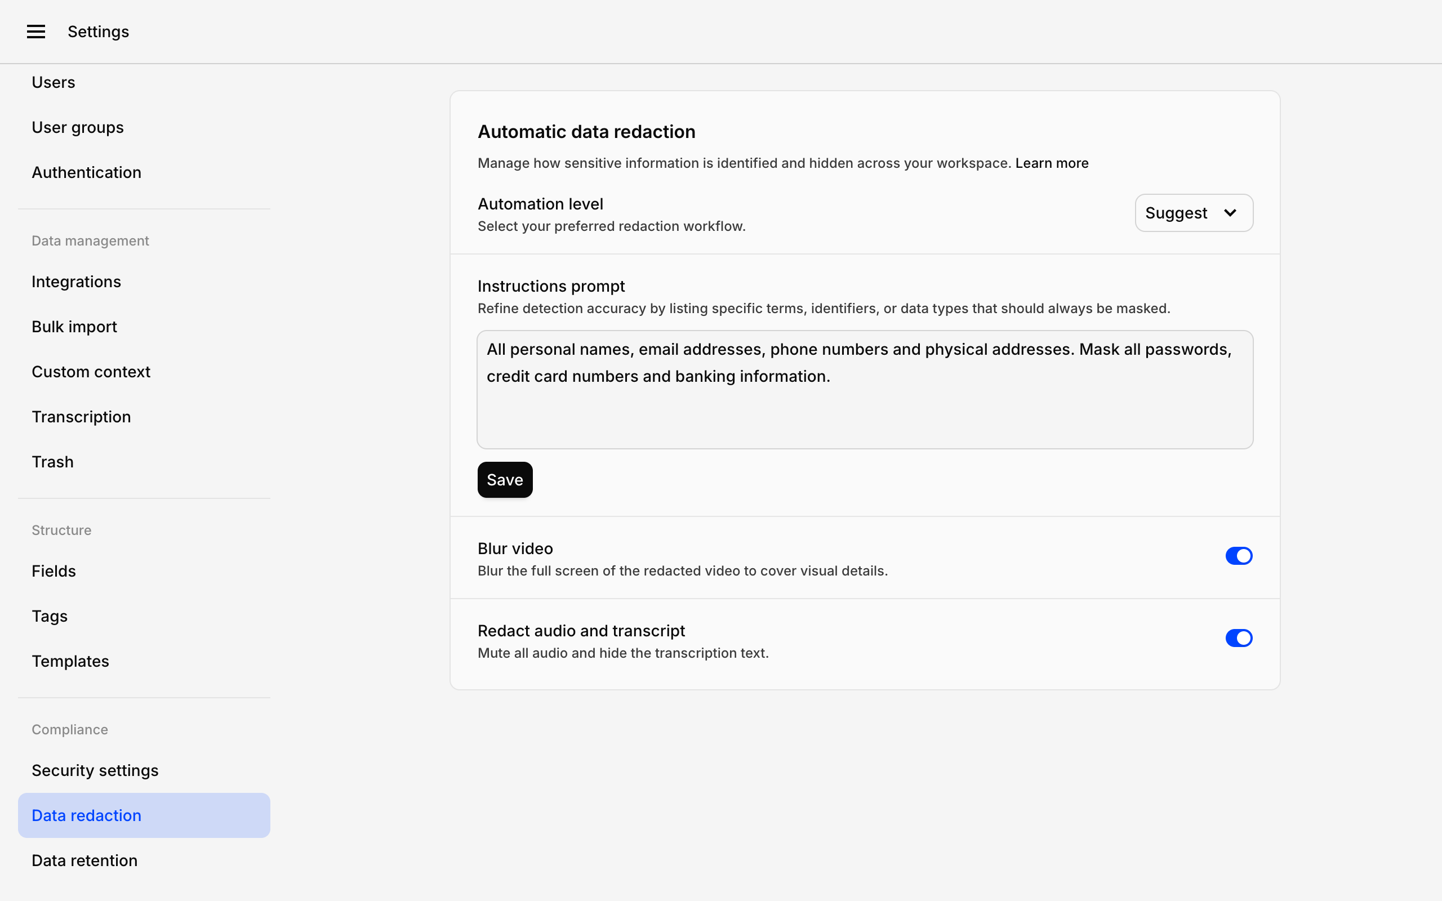Open the Learn more link
The width and height of the screenshot is (1442, 901).
tap(1052, 163)
